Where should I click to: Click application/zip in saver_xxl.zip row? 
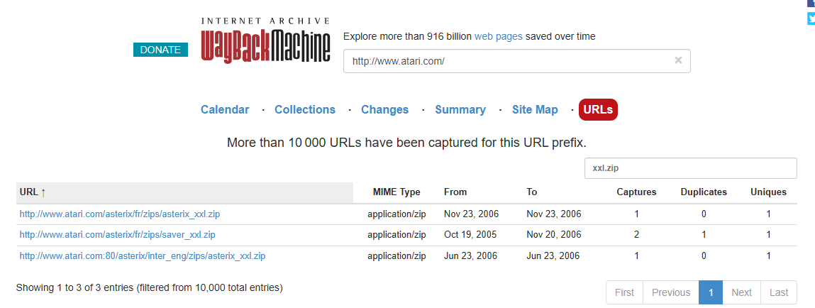(x=397, y=235)
